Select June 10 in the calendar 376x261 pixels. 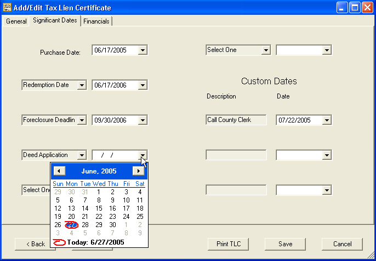coord(126,200)
